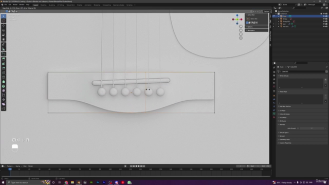Open Keying menu in timeline
This screenshot has height=185, width=329.
point(18,166)
